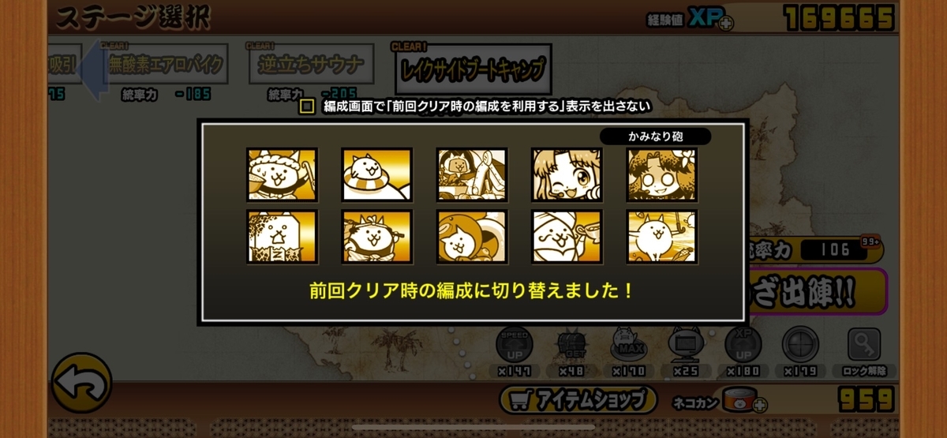Select the 無酸素エアロバイク stage
The image size is (947, 438).
166,66
